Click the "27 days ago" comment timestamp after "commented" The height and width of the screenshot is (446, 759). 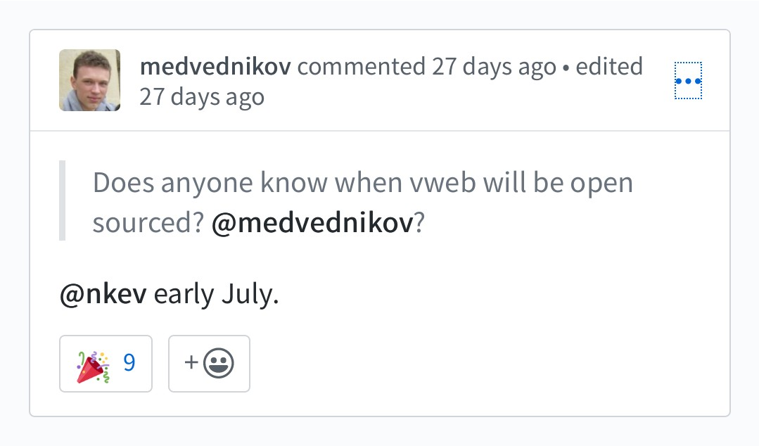click(494, 67)
